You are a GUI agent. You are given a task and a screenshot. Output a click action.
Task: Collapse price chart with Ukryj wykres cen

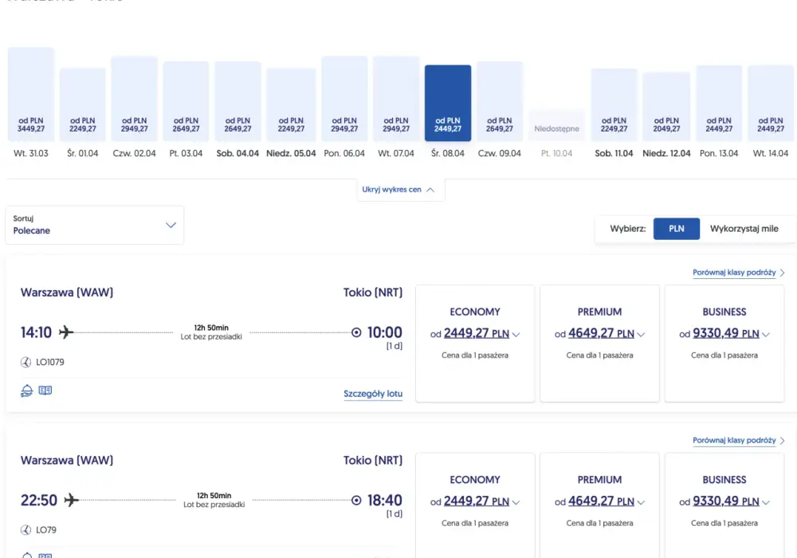pos(398,190)
